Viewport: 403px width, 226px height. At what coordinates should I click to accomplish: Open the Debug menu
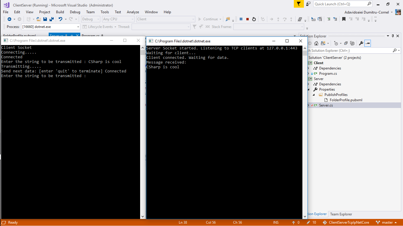pos(75,12)
